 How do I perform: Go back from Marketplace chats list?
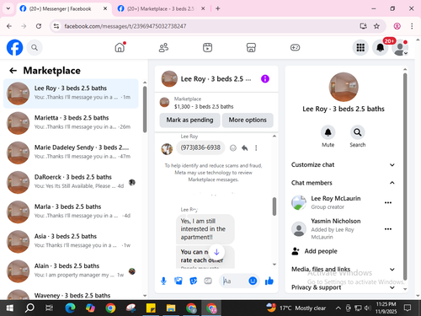pos(13,71)
